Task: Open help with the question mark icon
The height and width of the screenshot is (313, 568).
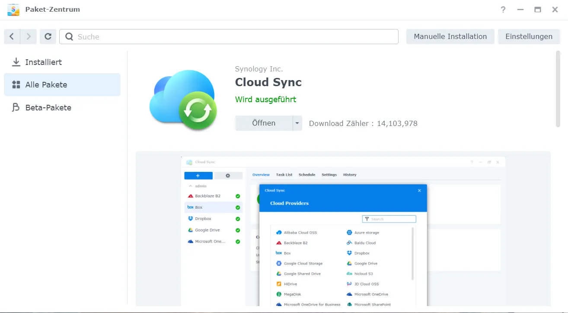Action: tap(503, 10)
